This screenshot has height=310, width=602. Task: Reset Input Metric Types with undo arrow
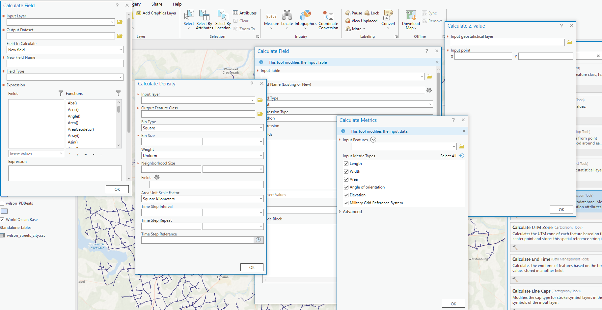[462, 156]
